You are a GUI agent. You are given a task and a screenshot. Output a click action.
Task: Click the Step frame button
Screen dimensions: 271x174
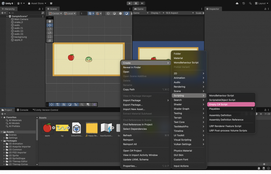pos(142,3)
